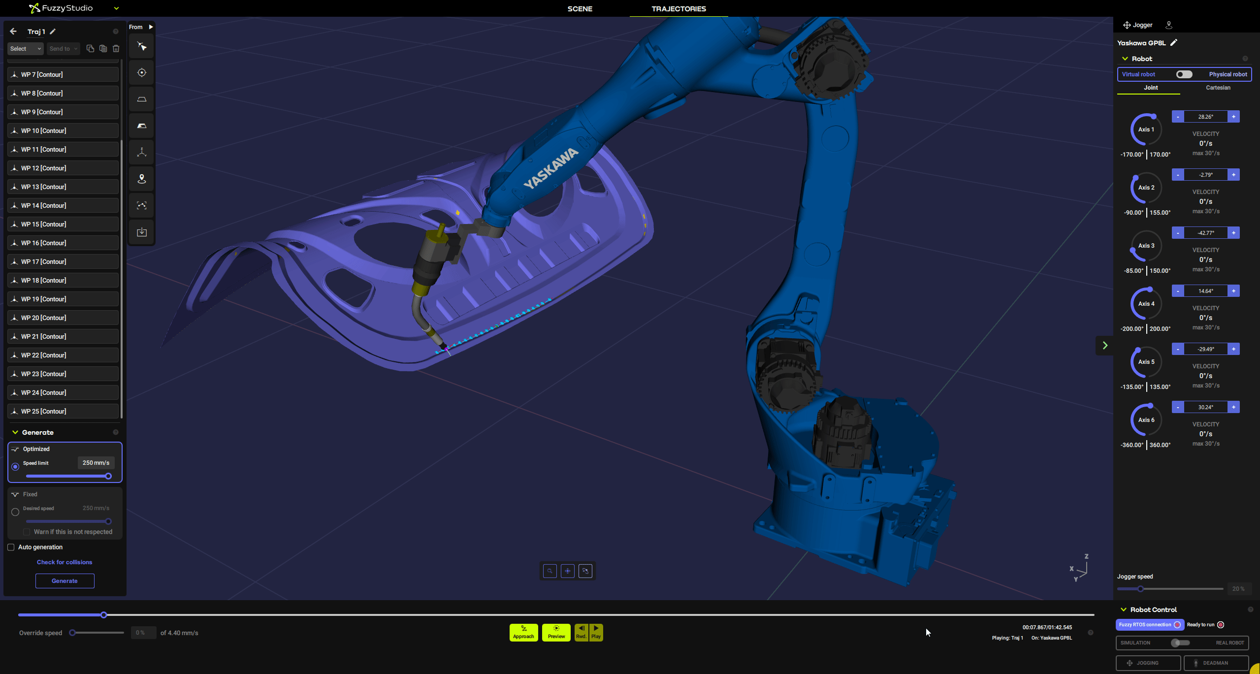Click the Play button
Screen dimensions: 1260x674
click(596, 633)
